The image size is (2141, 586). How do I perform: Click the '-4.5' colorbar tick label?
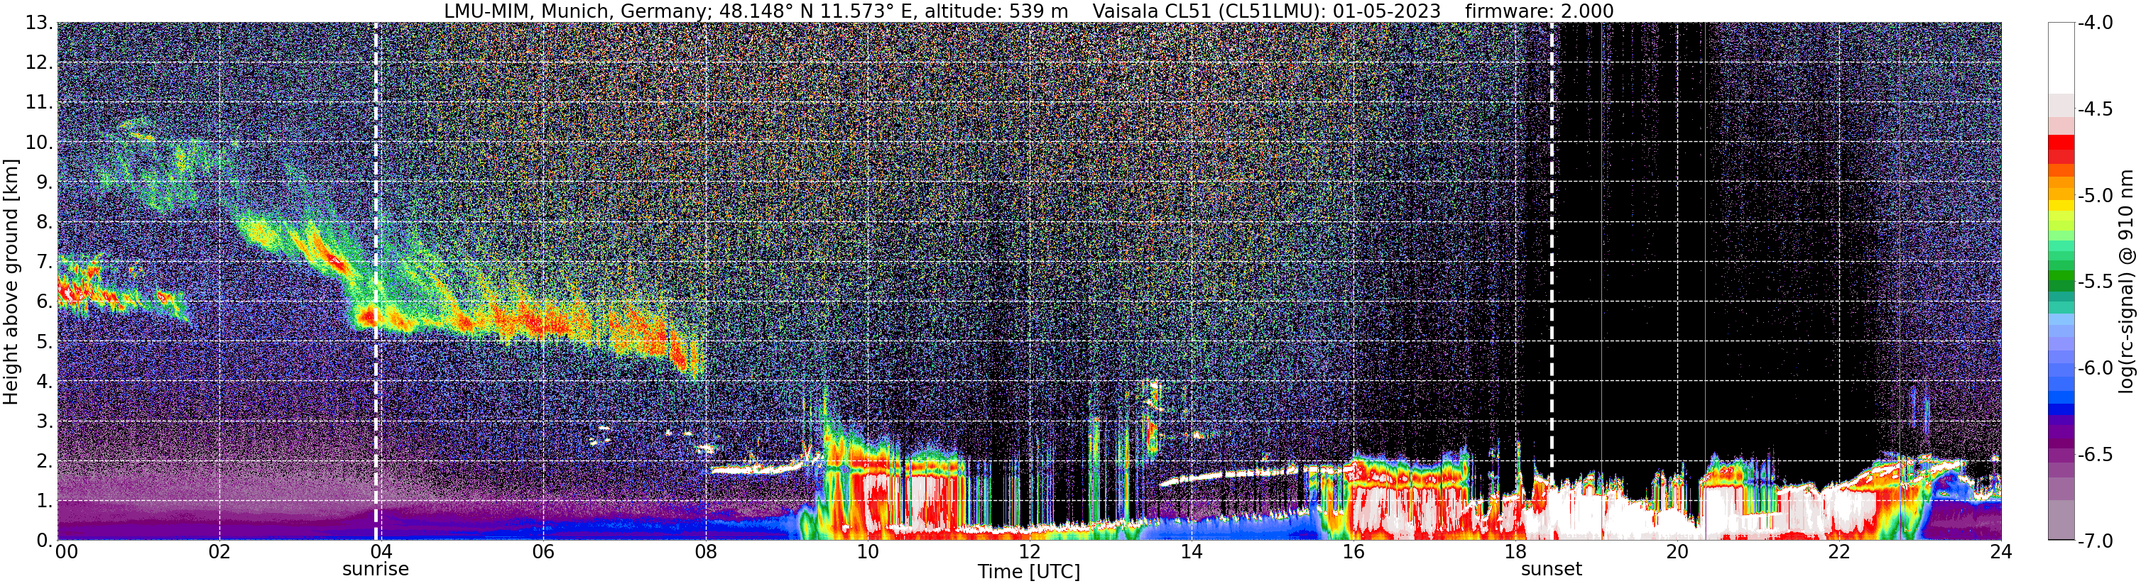coord(2096,109)
